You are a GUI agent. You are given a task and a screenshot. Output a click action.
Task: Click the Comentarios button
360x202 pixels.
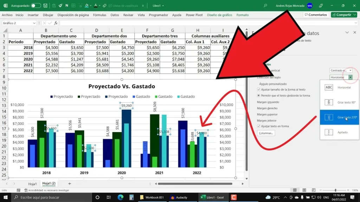(x=315, y=15)
